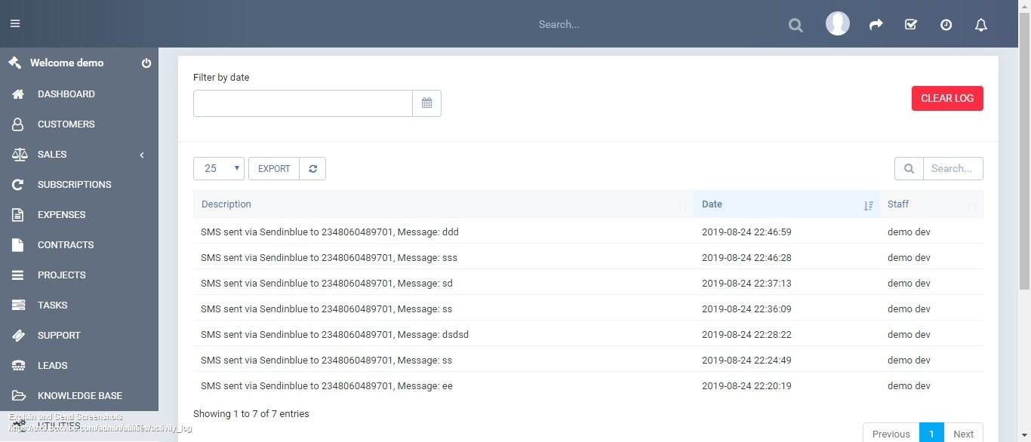Viewport: 1031px width, 442px height.
Task: Open the Customers menu item
Action: (x=66, y=124)
